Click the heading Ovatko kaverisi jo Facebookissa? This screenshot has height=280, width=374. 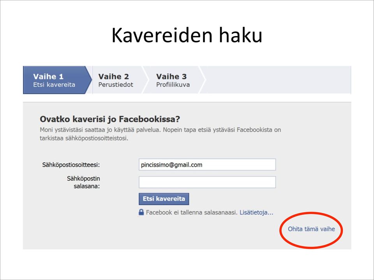[x=110, y=119]
